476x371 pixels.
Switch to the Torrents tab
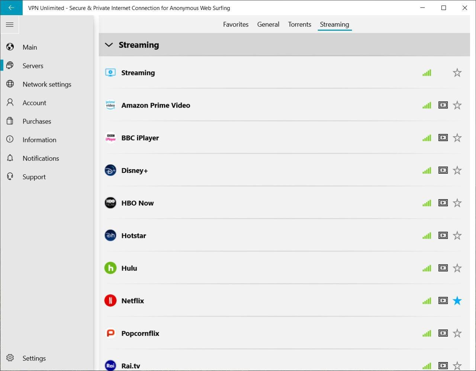click(299, 24)
